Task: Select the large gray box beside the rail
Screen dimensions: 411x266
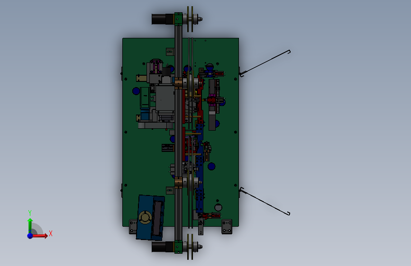Action: [x=165, y=98]
